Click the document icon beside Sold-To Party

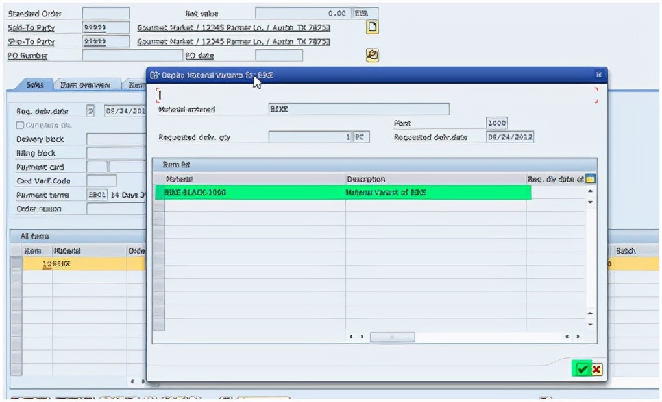tap(373, 27)
